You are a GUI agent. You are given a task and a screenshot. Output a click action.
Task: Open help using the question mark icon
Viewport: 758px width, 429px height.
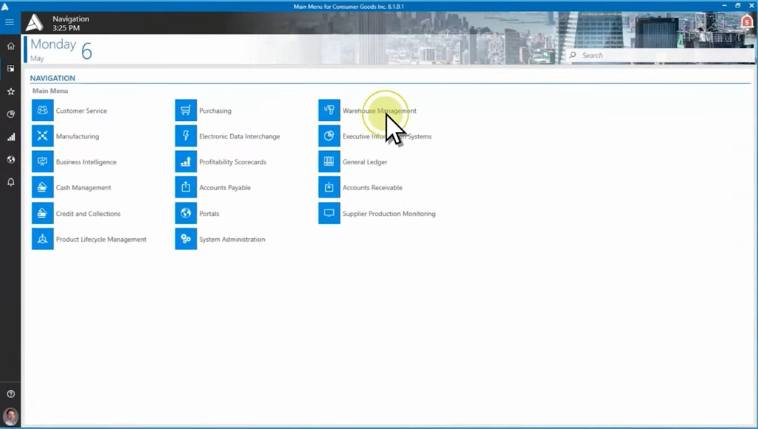[10, 393]
